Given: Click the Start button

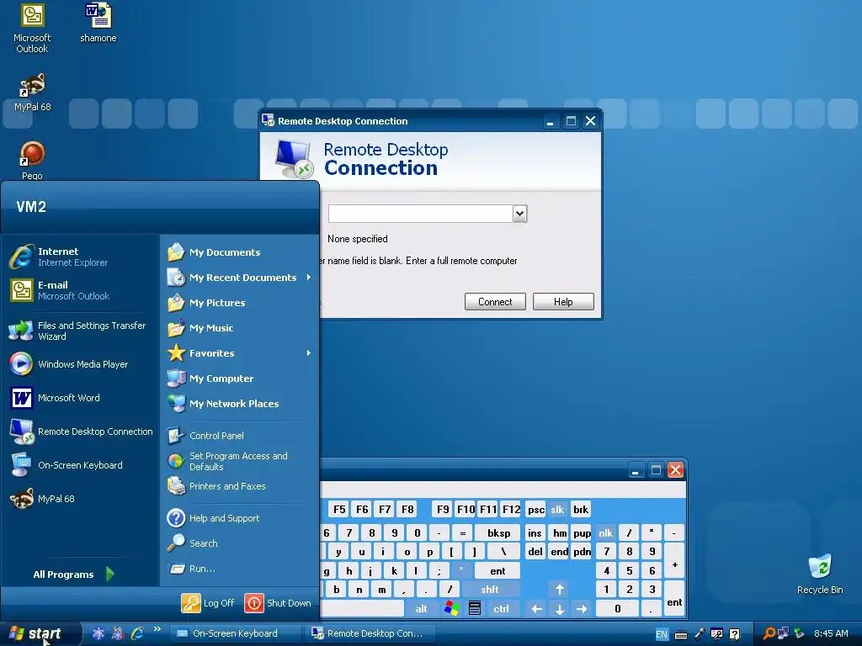Looking at the screenshot, I should (40, 633).
